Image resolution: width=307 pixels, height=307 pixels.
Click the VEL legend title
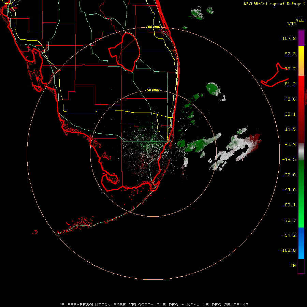pyautogui.click(x=299, y=20)
